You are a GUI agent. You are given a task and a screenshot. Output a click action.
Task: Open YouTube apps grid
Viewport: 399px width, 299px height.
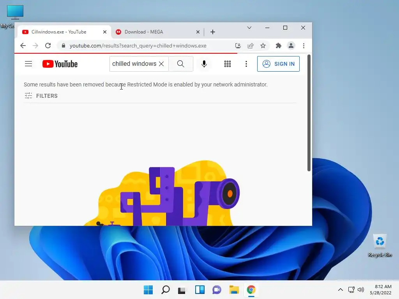coord(228,64)
